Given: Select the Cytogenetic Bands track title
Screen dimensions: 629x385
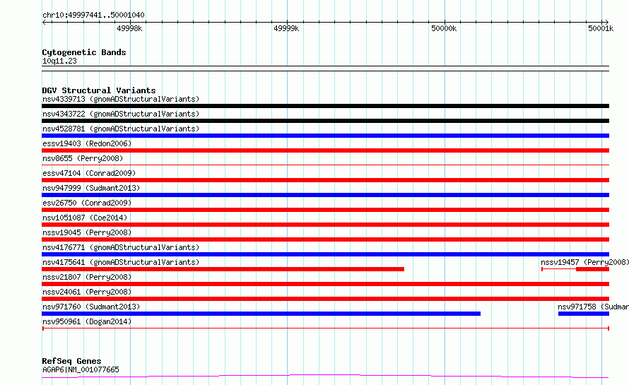Looking at the screenshot, I should click(x=84, y=52).
